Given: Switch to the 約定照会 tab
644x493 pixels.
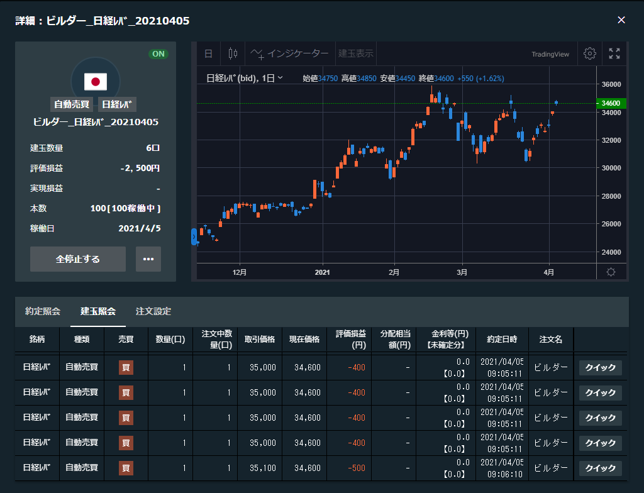Looking at the screenshot, I should pyautogui.click(x=43, y=311).
